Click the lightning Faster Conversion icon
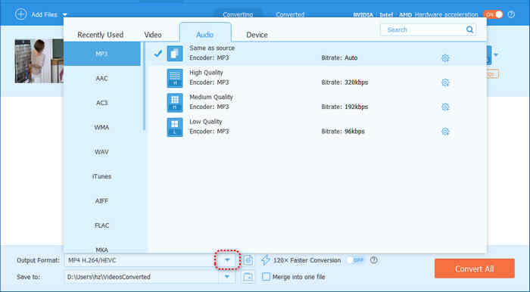The height and width of the screenshot is (292, 530). (265, 260)
